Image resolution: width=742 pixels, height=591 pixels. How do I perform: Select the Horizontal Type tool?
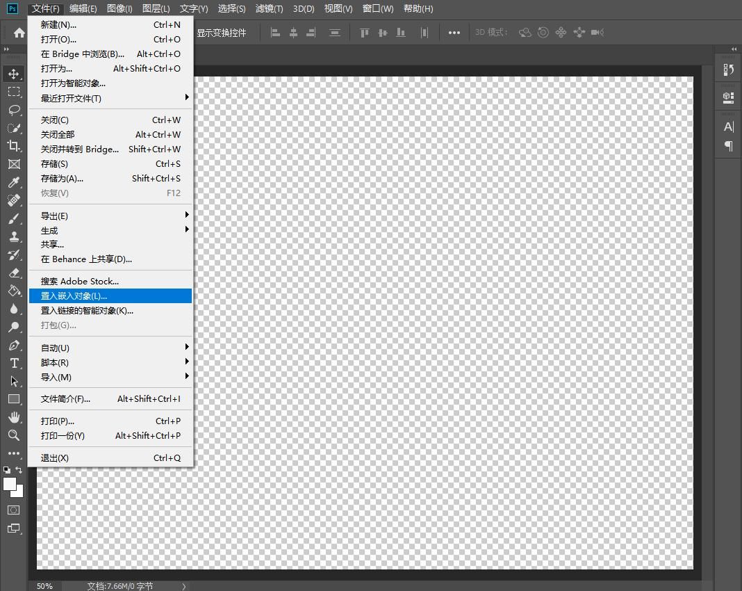coord(14,363)
